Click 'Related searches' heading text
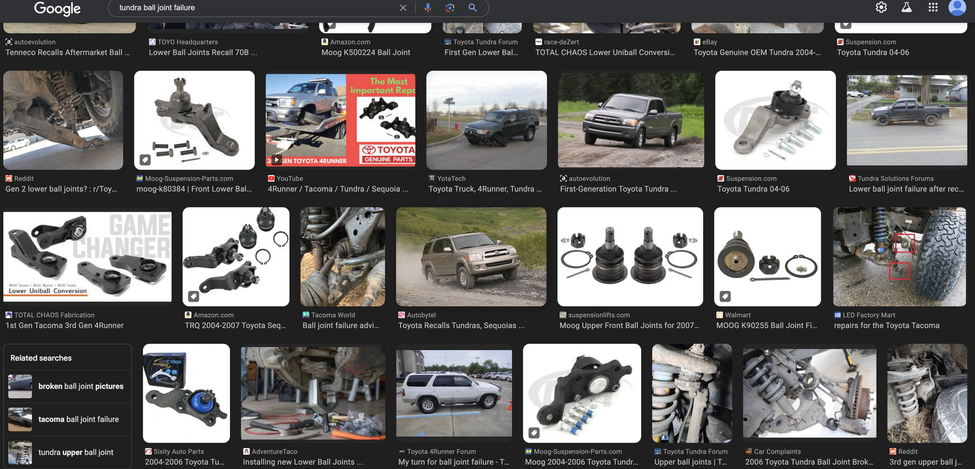The image size is (975, 469). [x=41, y=358]
